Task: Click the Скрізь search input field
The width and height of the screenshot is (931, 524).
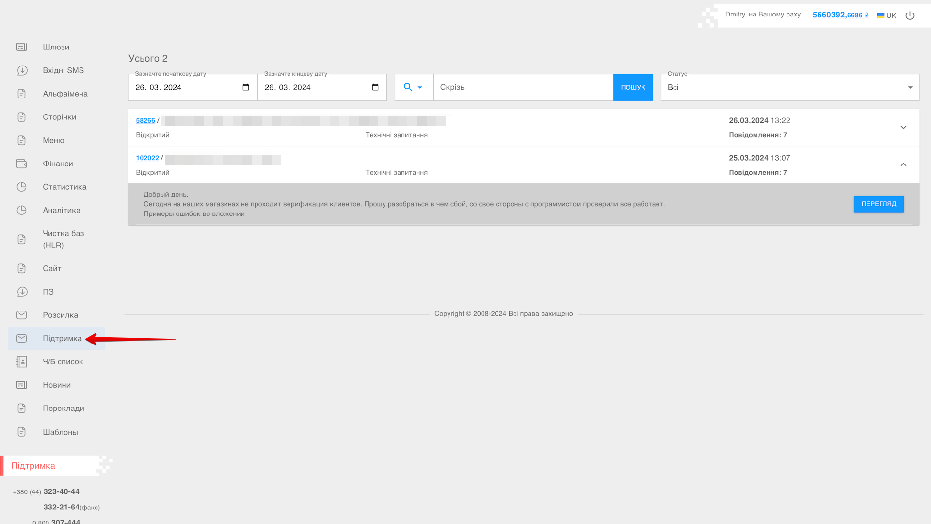Action: click(x=523, y=87)
